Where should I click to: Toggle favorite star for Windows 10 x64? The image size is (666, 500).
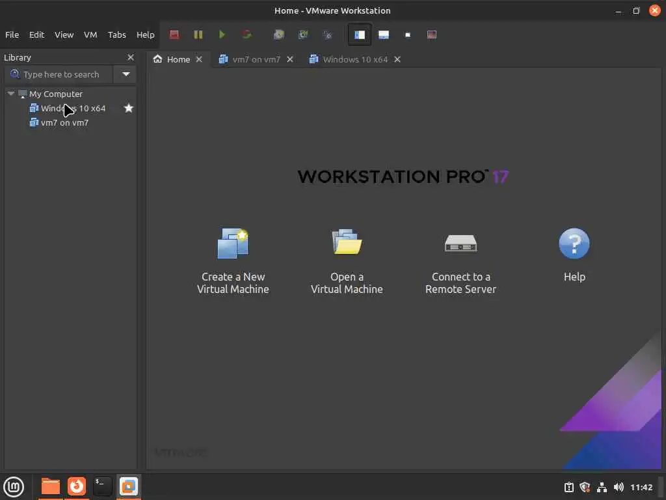click(x=128, y=108)
